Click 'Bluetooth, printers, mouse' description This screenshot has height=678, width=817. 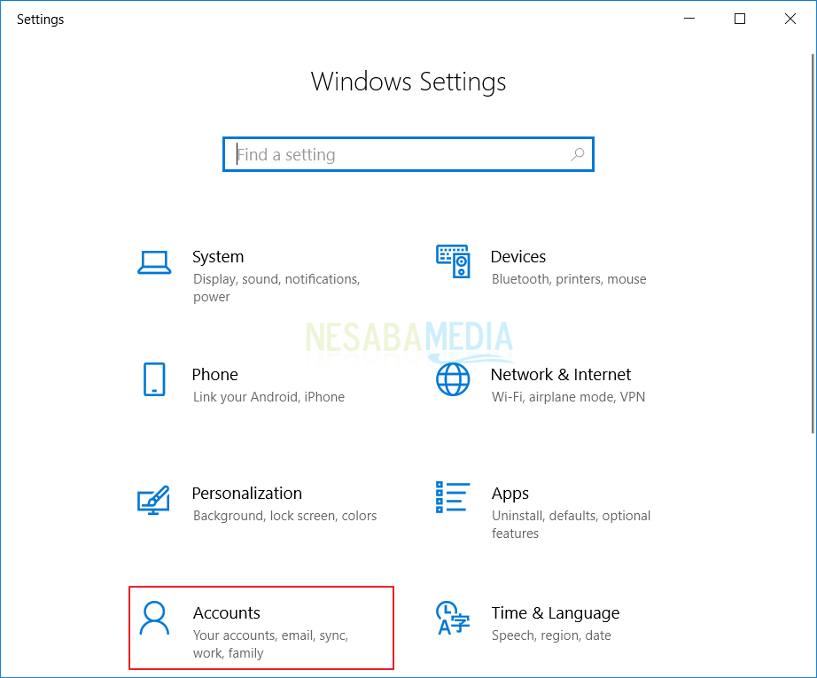coord(569,279)
